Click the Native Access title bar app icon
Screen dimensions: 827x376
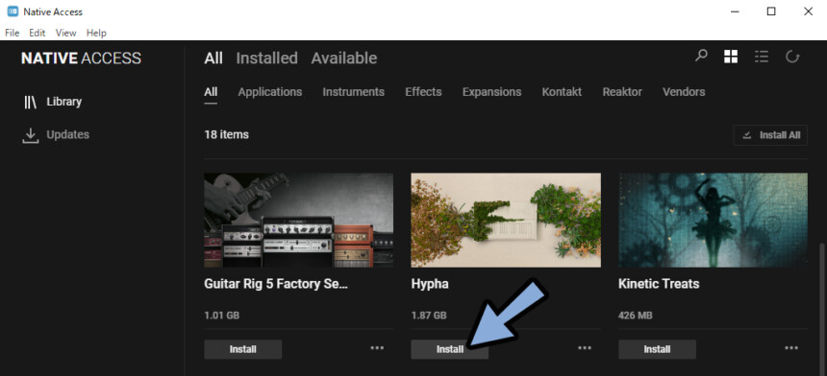[13, 12]
